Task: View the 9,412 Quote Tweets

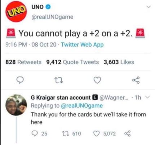Action: coord(73,62)
